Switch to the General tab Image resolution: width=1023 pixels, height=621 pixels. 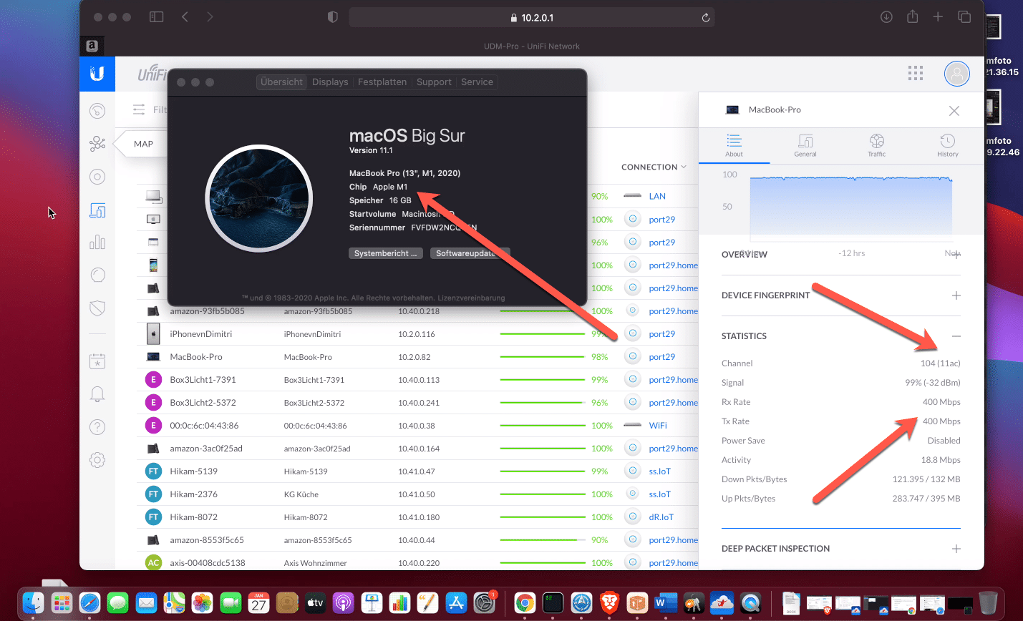805,145
